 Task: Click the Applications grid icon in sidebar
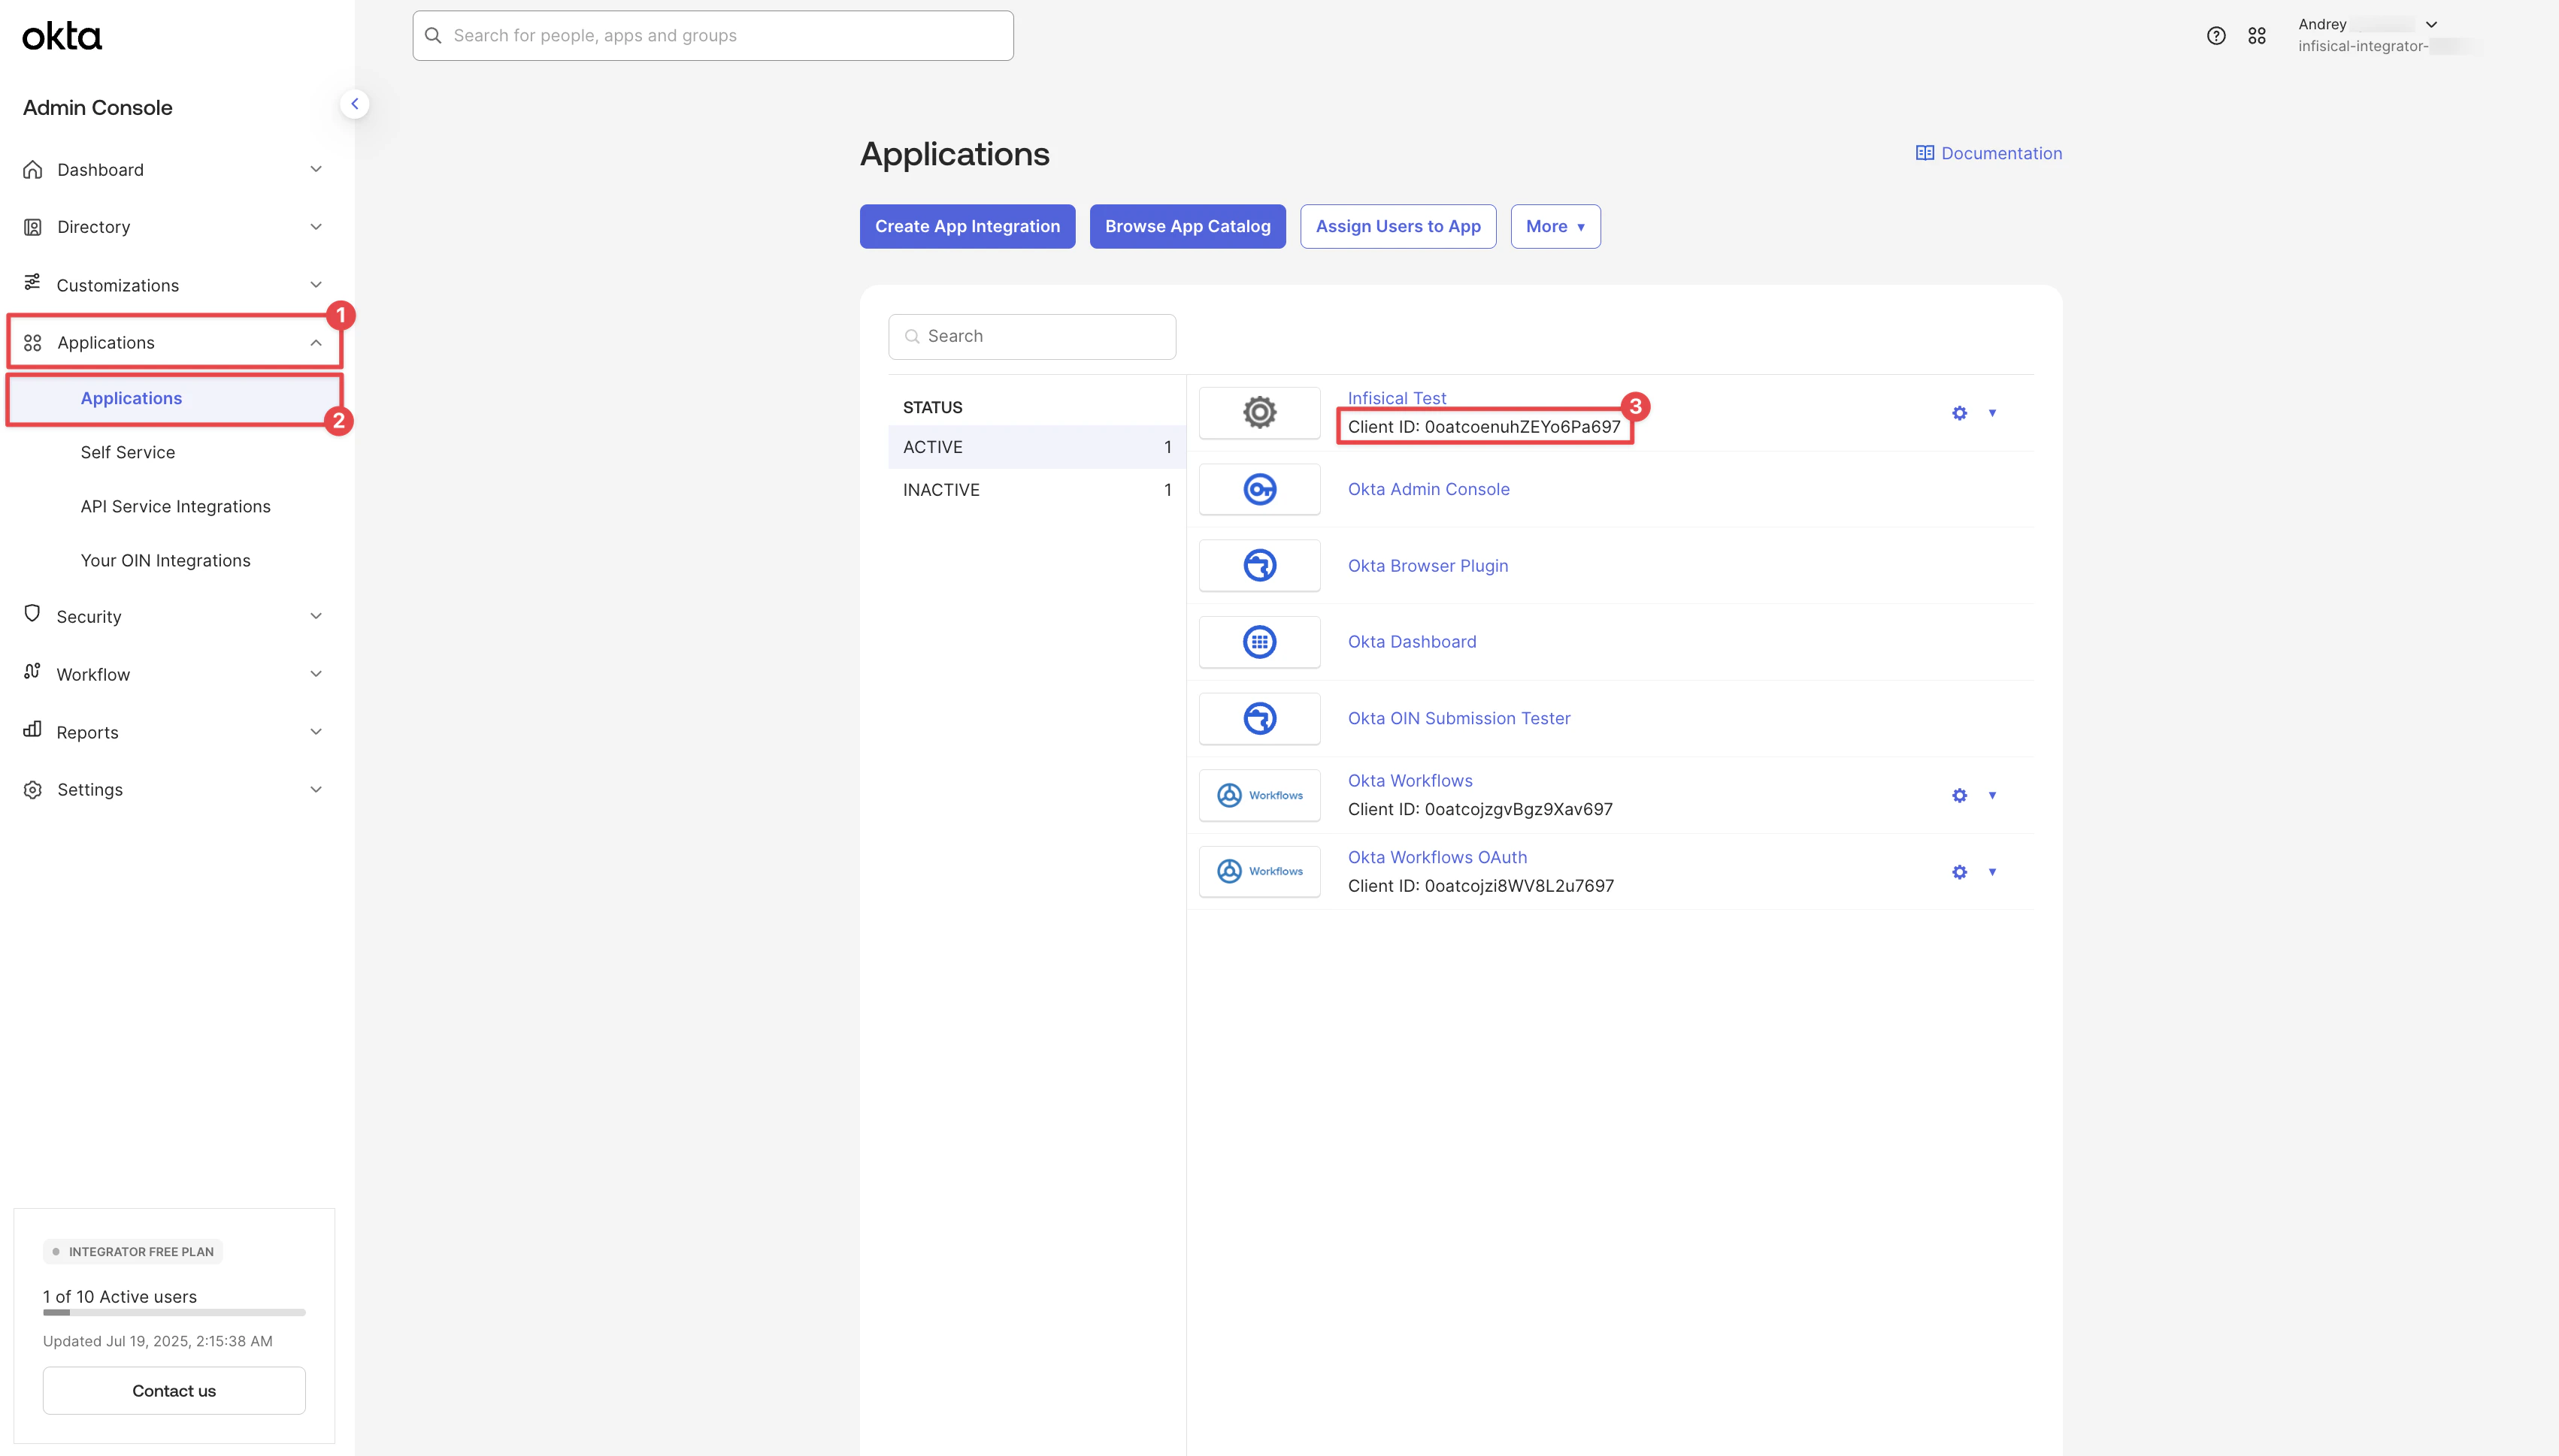(33, 343)
